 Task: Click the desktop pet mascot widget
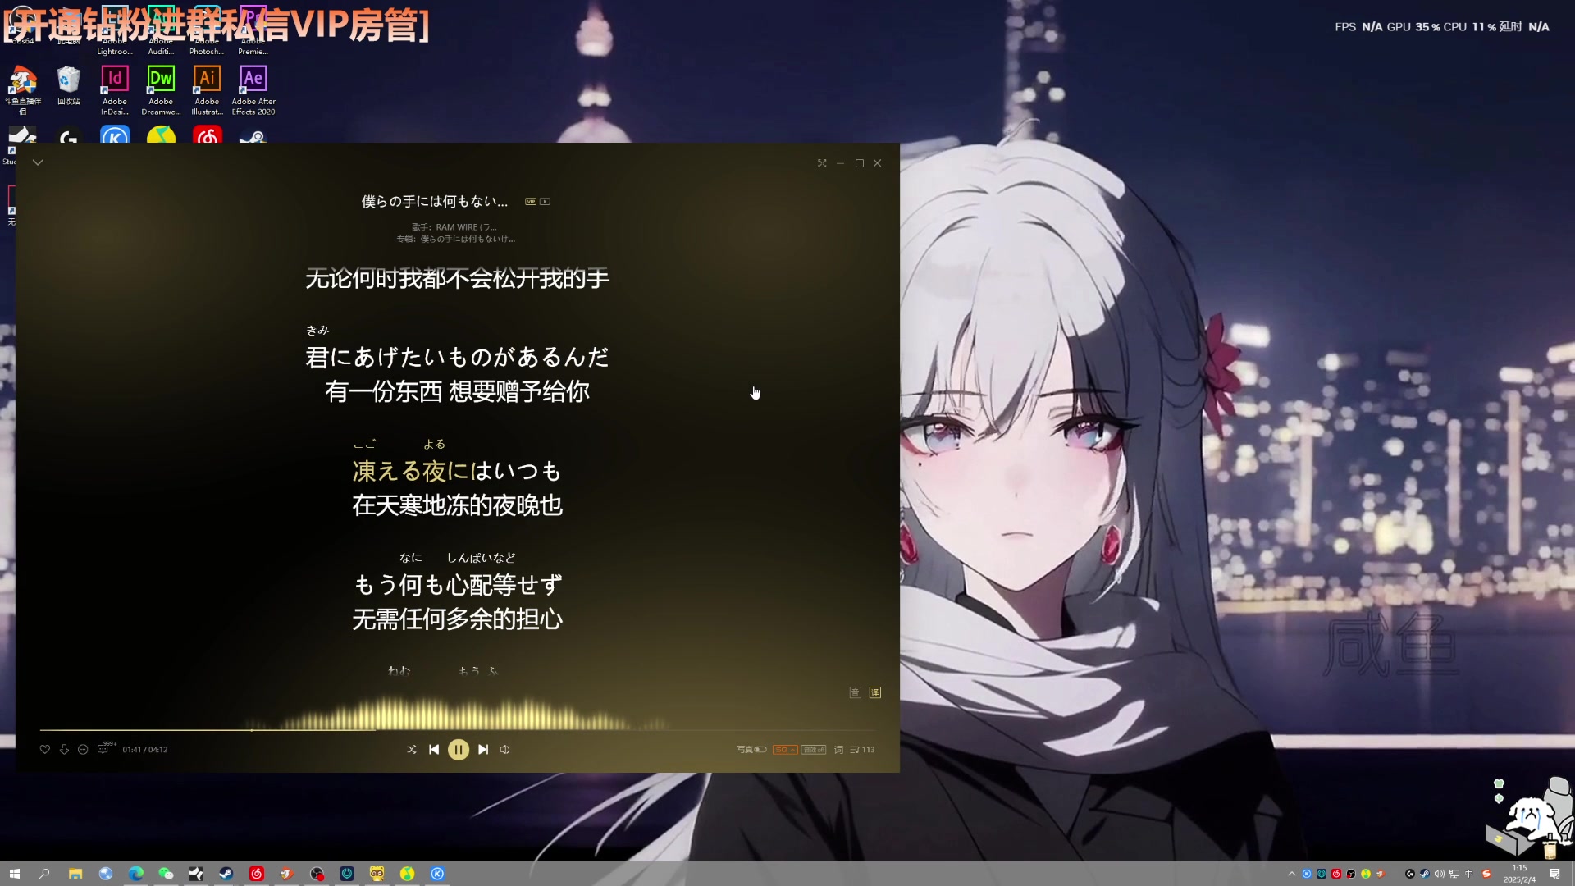pos(1530,818)
